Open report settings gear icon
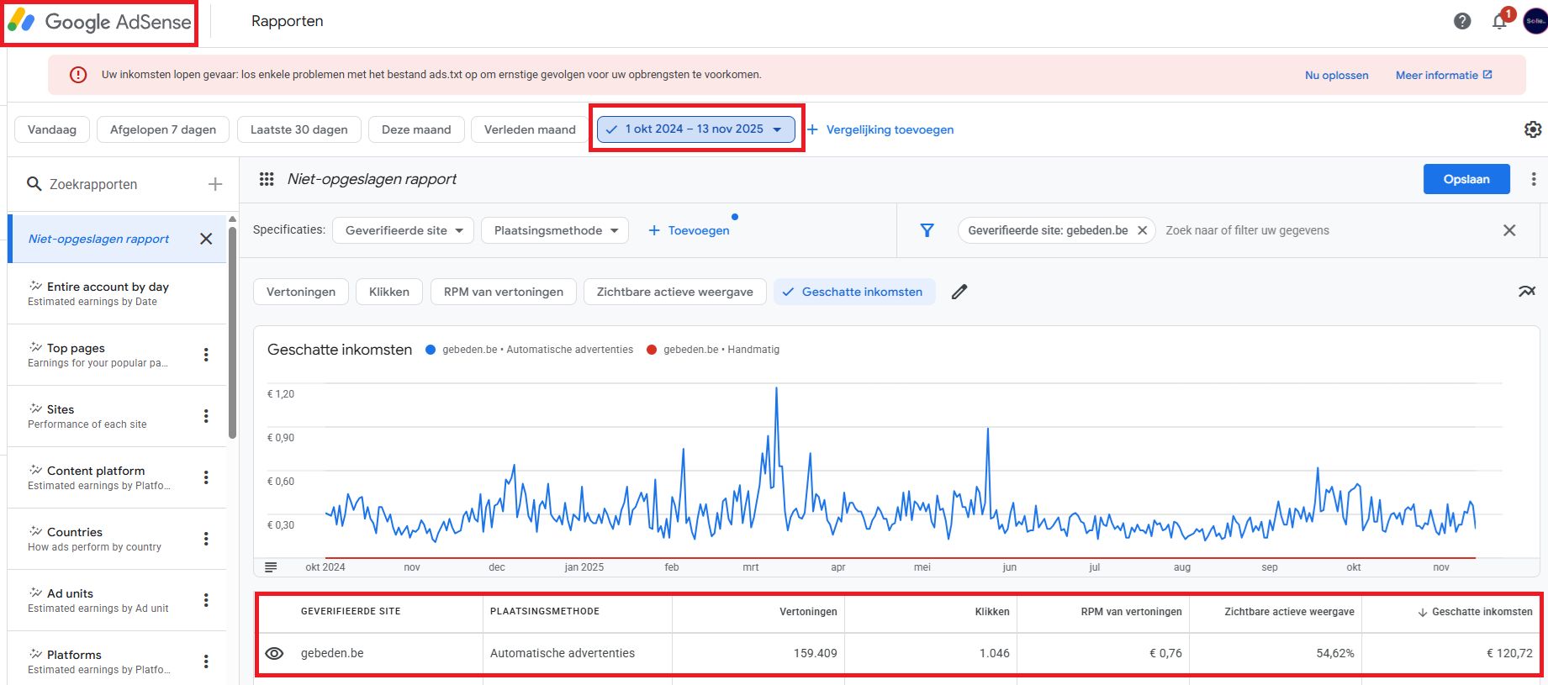The image size is (1548, 685). point(1533,129)
